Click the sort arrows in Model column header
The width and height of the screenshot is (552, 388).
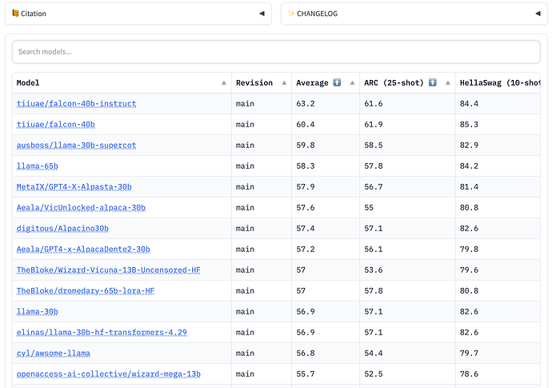tap(223, 82)
